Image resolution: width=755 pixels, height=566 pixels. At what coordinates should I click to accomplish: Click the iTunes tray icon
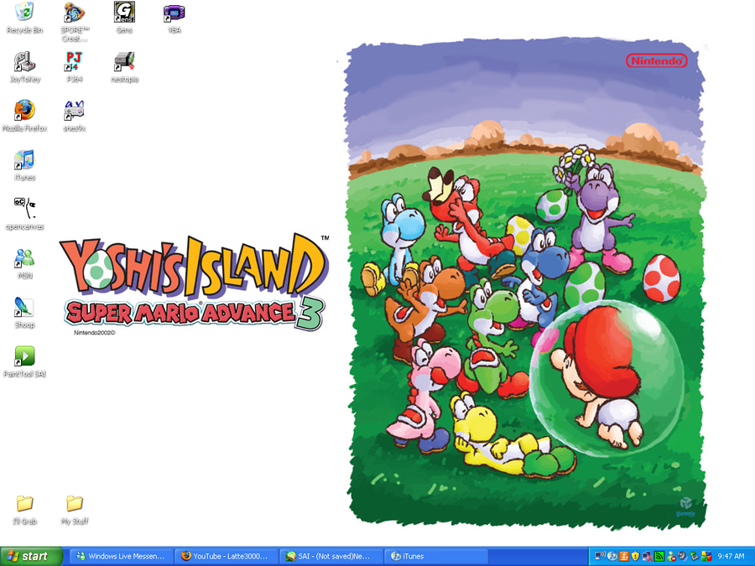click(x=612, y=557)
